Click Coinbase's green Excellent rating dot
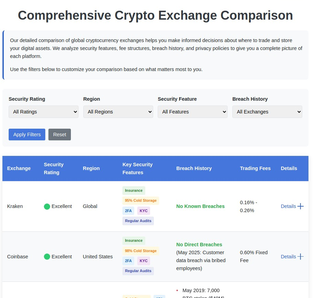The width and height of the screenshot is (314, 298). pyautogui.click(x=47, y=257)
